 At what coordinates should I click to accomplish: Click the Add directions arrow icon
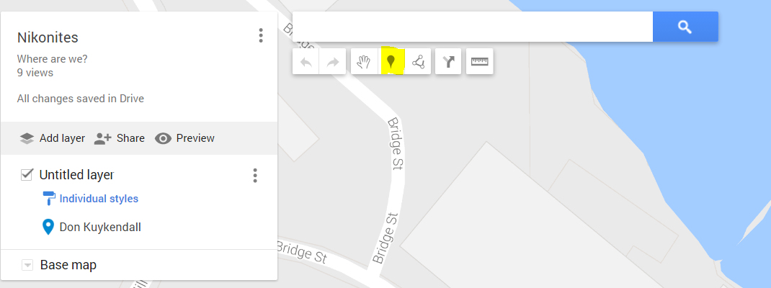click(448, 61)
